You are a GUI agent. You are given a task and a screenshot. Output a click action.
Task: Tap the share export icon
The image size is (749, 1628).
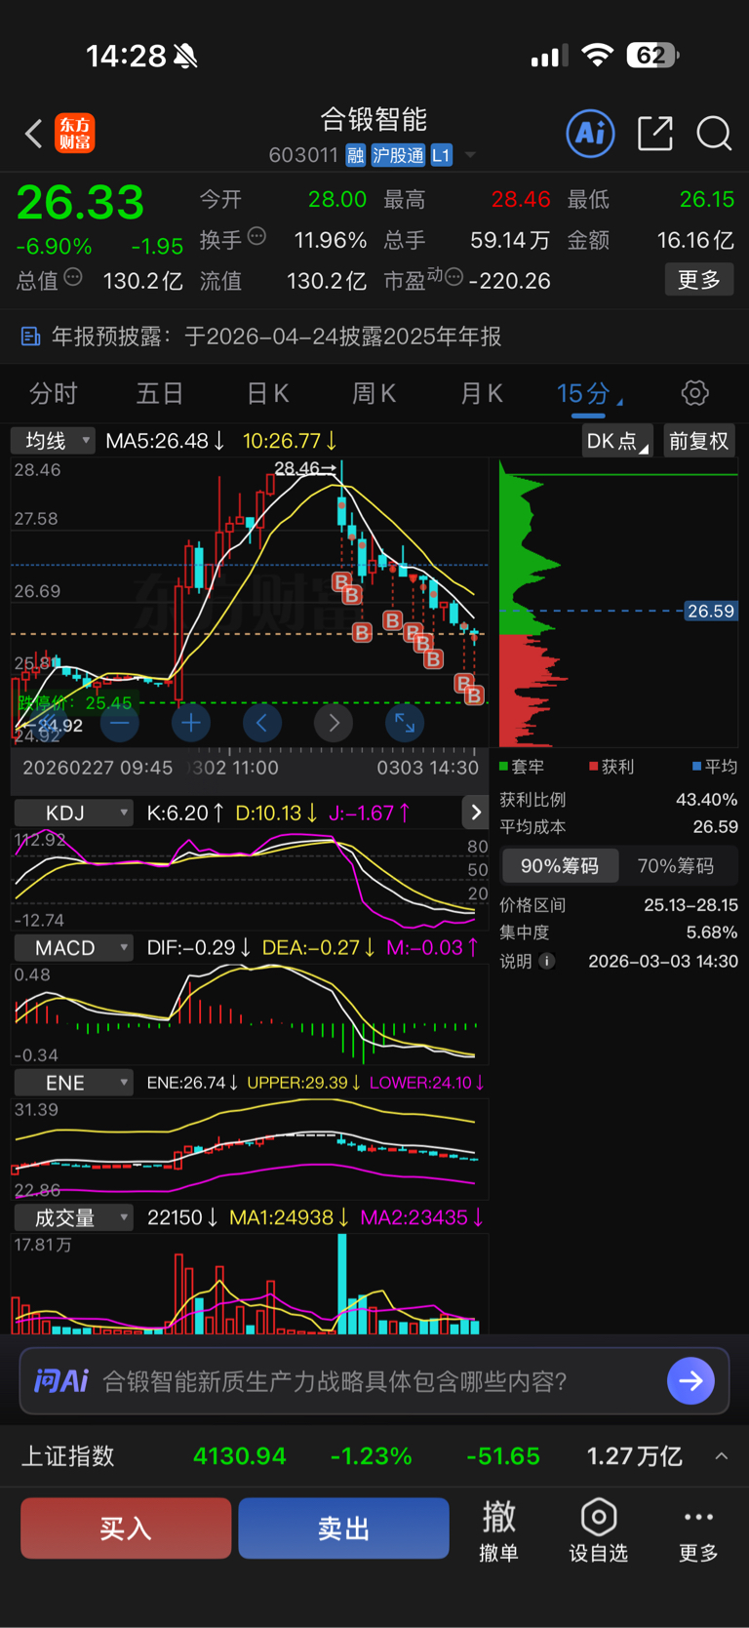(655, 133)
